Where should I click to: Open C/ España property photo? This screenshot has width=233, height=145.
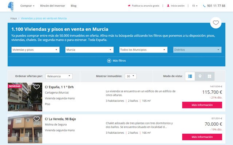coord(25,97)
